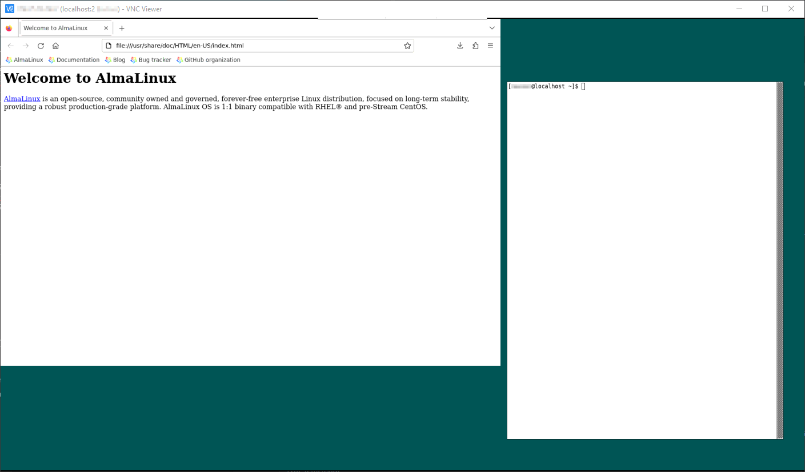Image resolution: width=805 pixels, height=472 pixels.
Task: Maximize the VNC Viewer window
Action: click(x=765, y=9)
